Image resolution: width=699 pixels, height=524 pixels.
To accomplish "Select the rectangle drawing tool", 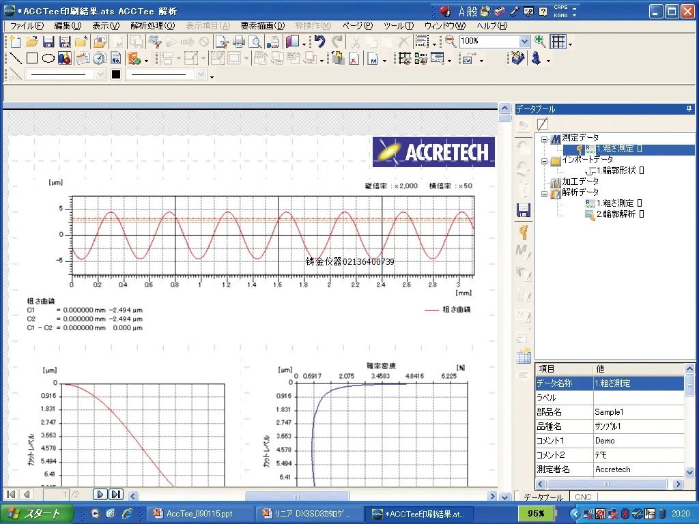I will click(31, 59).
